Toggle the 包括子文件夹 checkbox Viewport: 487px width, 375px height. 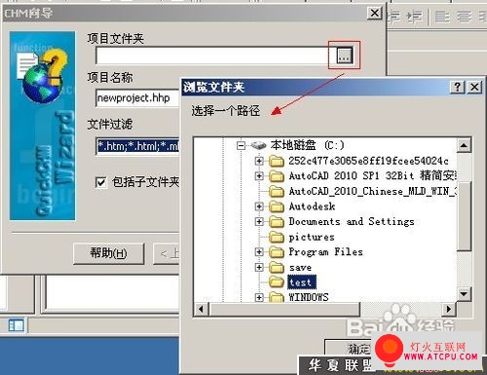pyautogui.click(x=100, y=182)
